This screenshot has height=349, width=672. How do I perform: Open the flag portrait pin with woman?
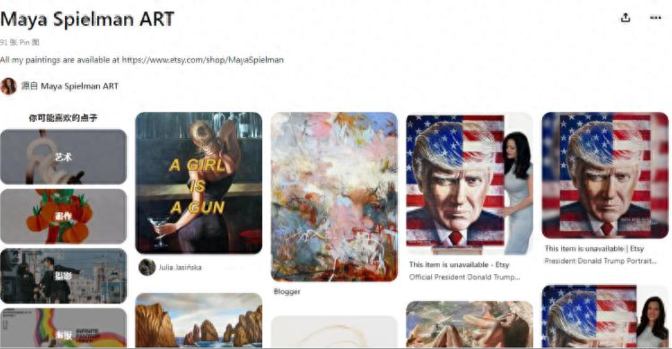click(470, 184)
